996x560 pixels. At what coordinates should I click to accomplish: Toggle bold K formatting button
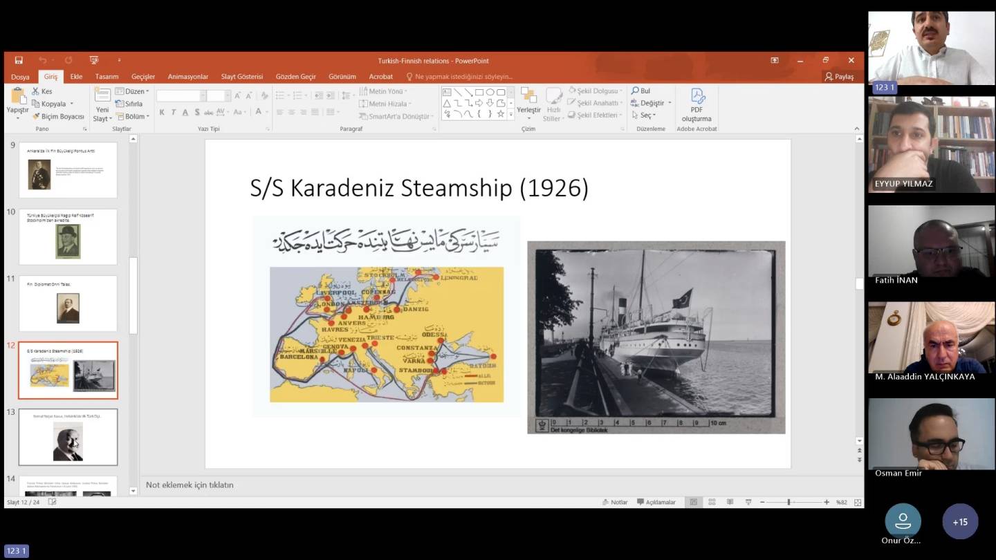point(162,112)
